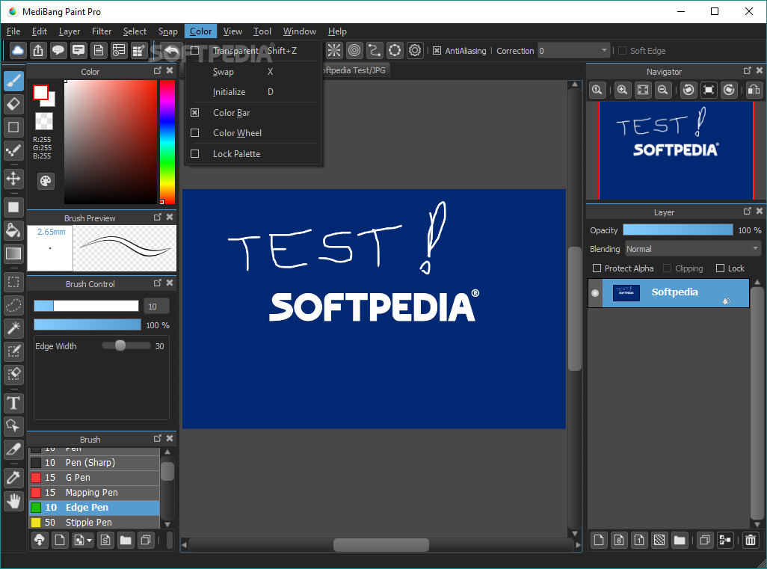Select the Hand tool
Screen dimensions: 767x569
coord(13,501)
